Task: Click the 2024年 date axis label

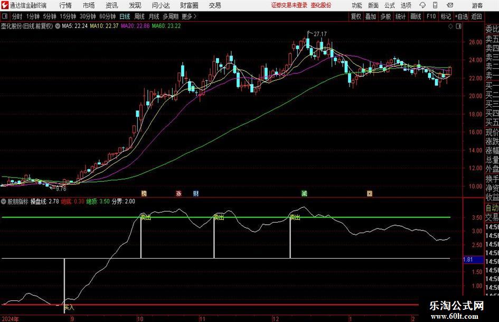Action: (x=10, y=319)
